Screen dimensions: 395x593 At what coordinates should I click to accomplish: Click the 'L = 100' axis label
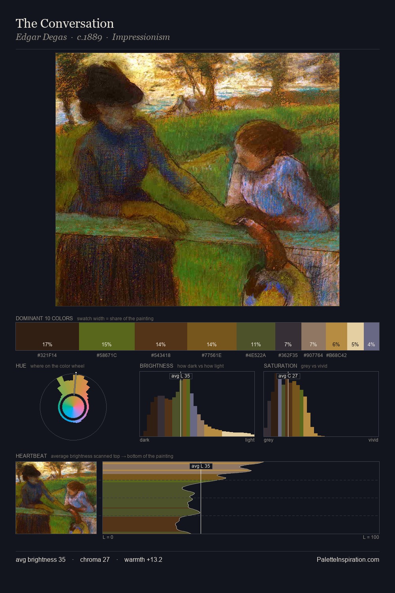click(x=371, y=537)
